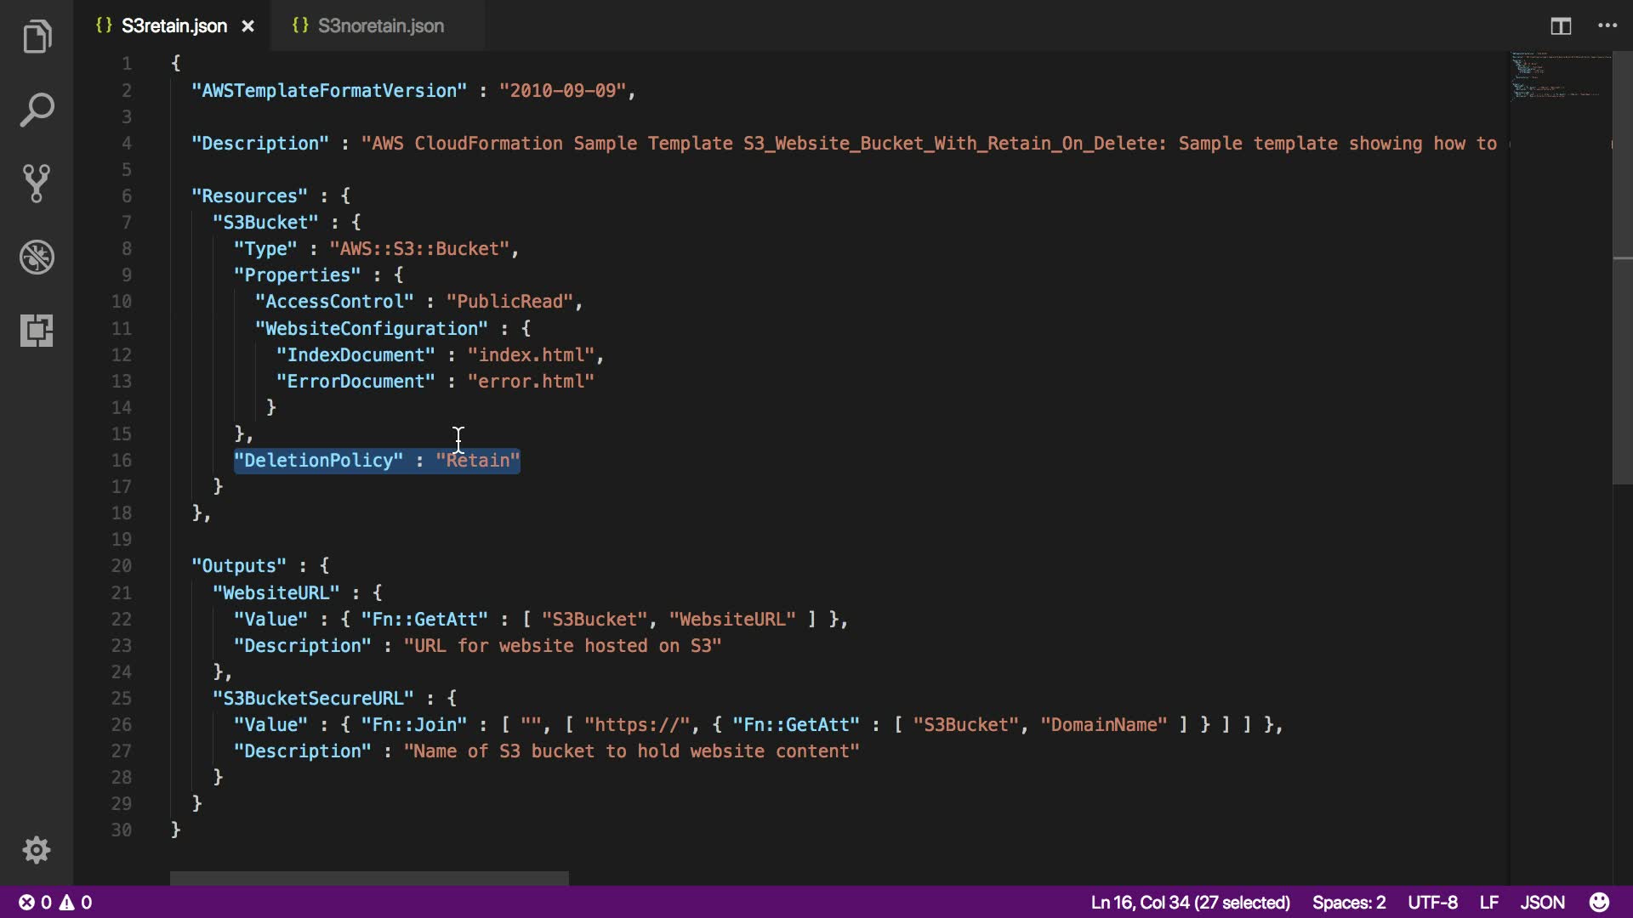Open the Extensions view icon
The image size is (1633, 918).
[37, 330]
